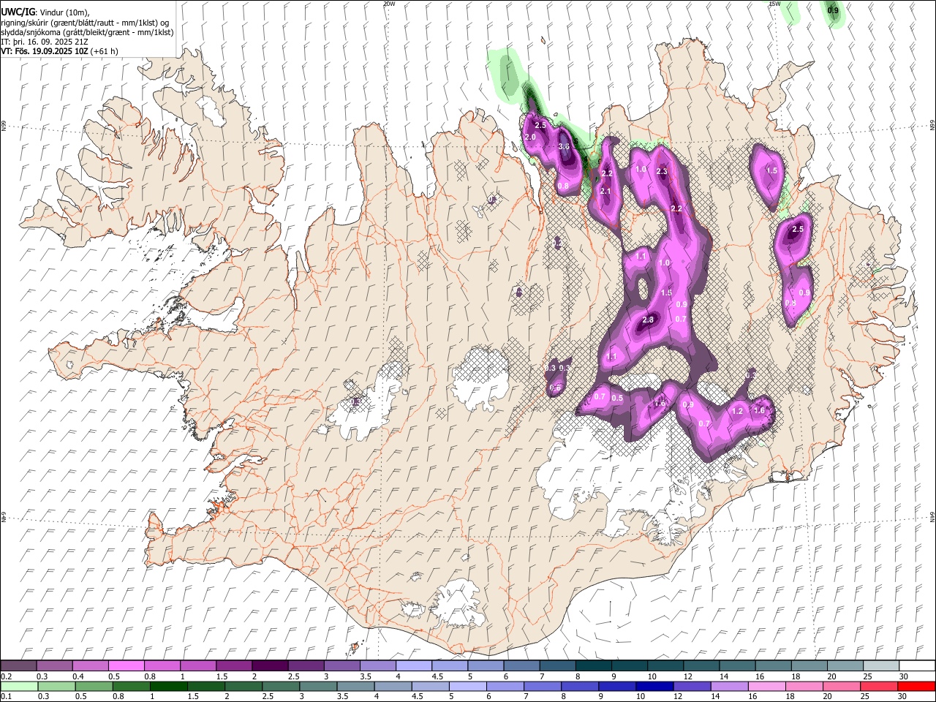Image resolution: width=936 pixels, height=702 pixels.
Task: Click the '1.2' precipitation value on the map
Action: [x=737, y=411]
